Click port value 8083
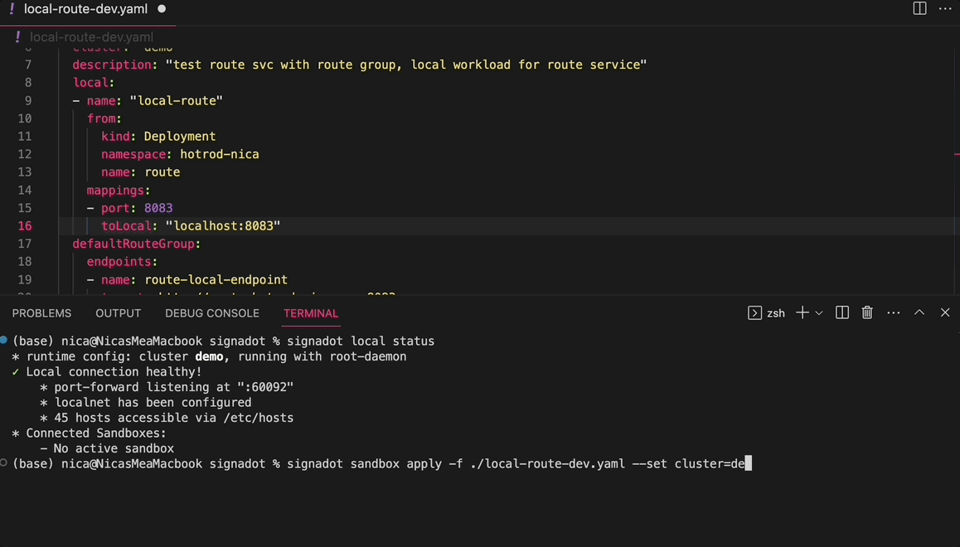The height and width of the screenshot is (547, 960). [158, 208]
